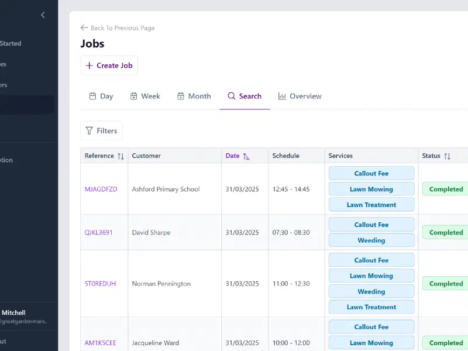Open job reference MJAGDFZD
468x351 pixels.
[101, 189]
